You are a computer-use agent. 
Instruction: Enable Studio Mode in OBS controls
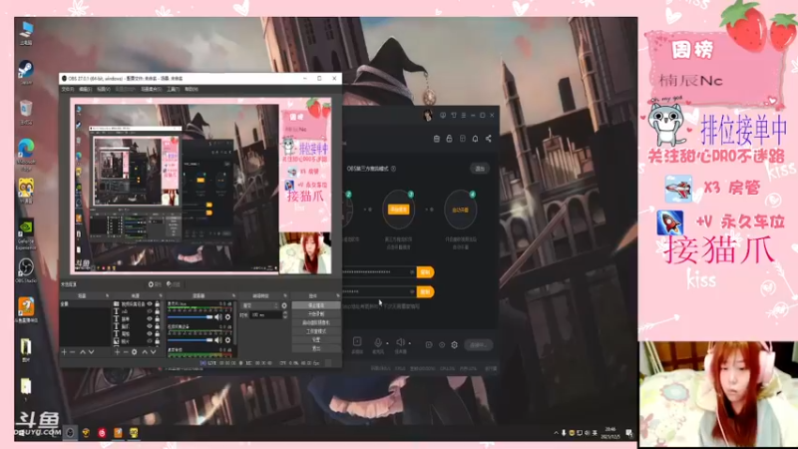pos(316,331)
